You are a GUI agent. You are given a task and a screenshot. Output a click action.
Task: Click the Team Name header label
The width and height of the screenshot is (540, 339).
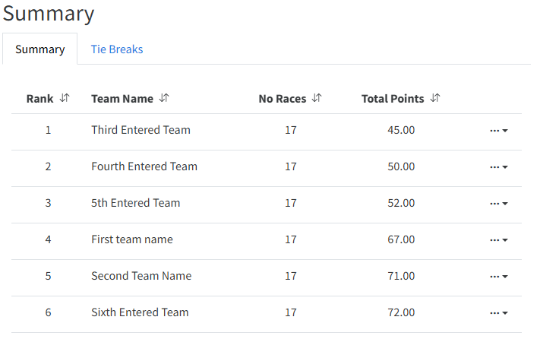click(x=122, y=99)
